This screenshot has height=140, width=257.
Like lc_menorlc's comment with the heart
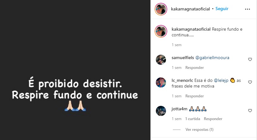(250, 82)
